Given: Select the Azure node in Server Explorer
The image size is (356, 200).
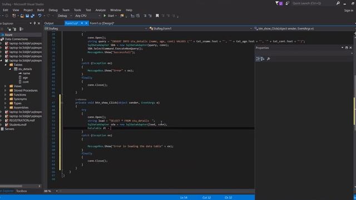Looking at the screenshot, I should point(8,35).
